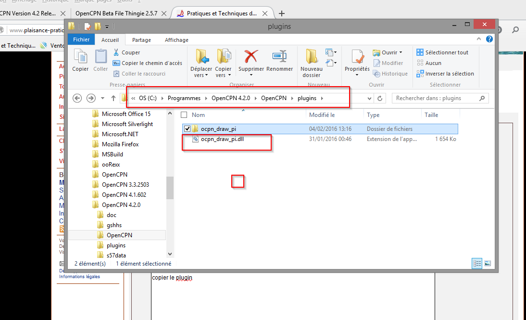526x320 pixels.
Task: Open quick access toolbar customize arrow
Action: (107, 26)
